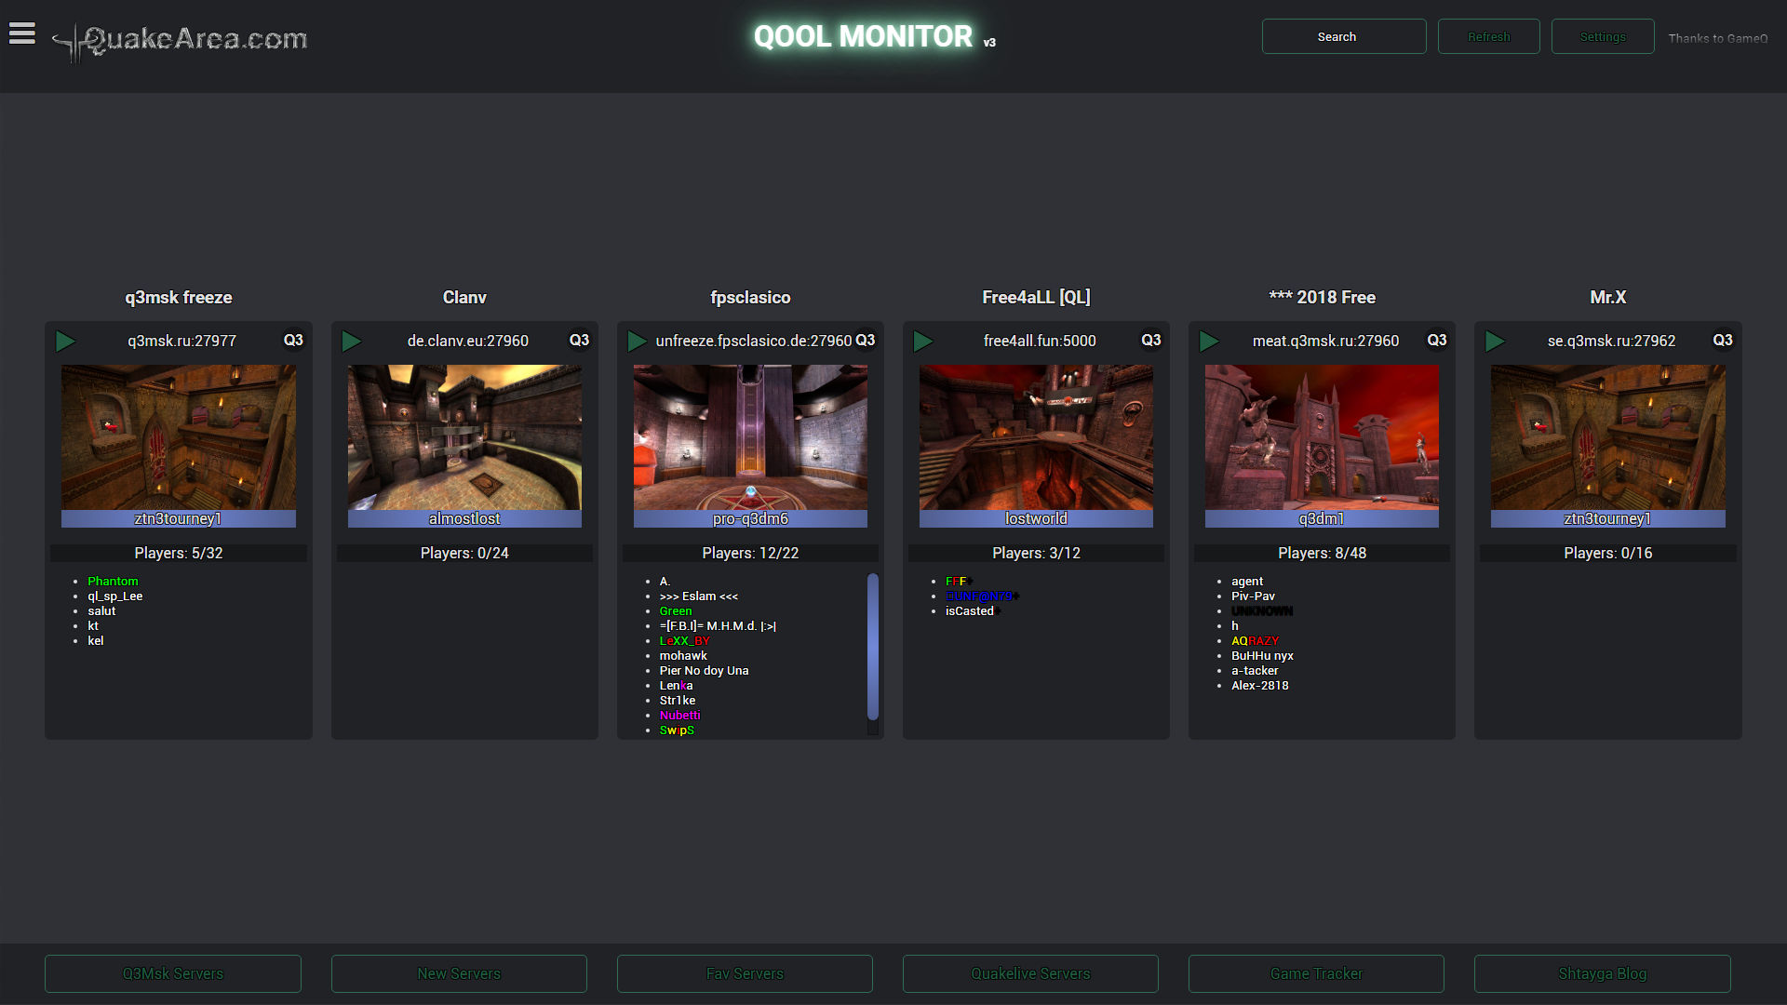Play the de.clanv.eu:27960 server
This screenshot has height=1005, width=1787.
coord(351,342)
